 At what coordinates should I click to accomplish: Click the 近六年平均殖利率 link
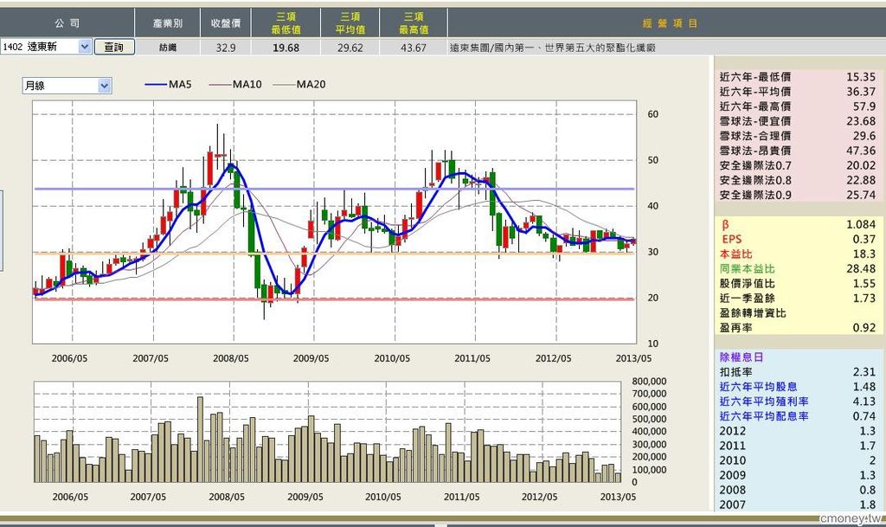[x=764, y=402]
